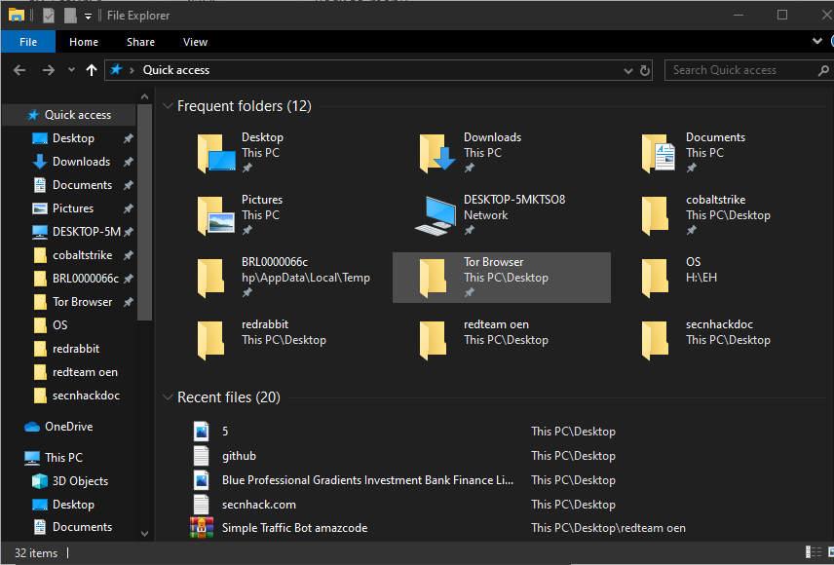
Task: Expand the ribbon with the chevron
Action: tap(817, 41)
